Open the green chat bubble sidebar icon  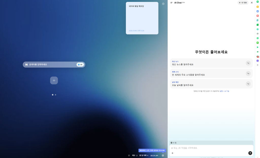257,38
